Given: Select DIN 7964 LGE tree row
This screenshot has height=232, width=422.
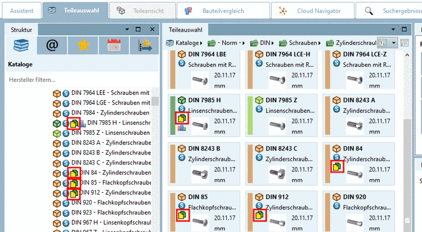Looking at the screenshot, I should 101,103.
